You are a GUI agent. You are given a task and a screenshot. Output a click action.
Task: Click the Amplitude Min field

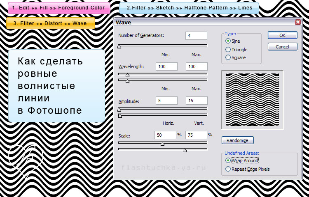pyautogui.click(x=166, y=101)
